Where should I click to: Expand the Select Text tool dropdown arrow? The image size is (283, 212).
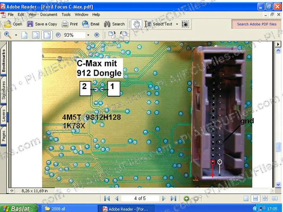coord(177,24)
